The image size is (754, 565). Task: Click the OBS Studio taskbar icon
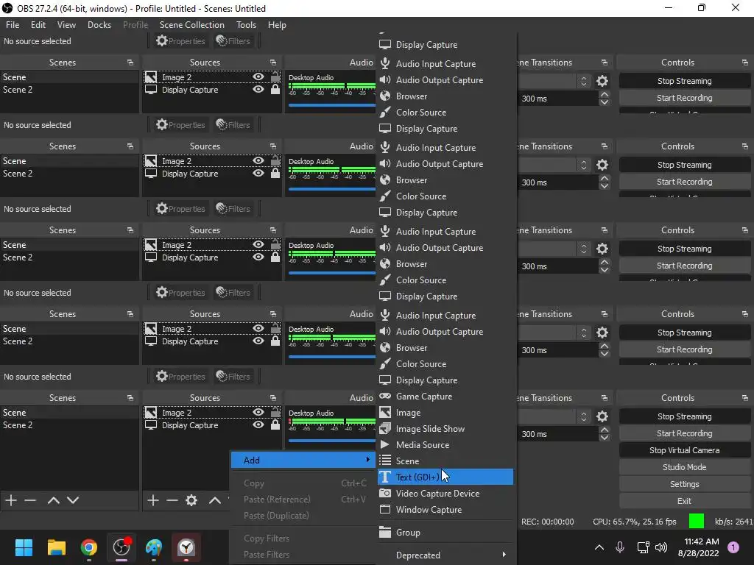pos(121,547)
